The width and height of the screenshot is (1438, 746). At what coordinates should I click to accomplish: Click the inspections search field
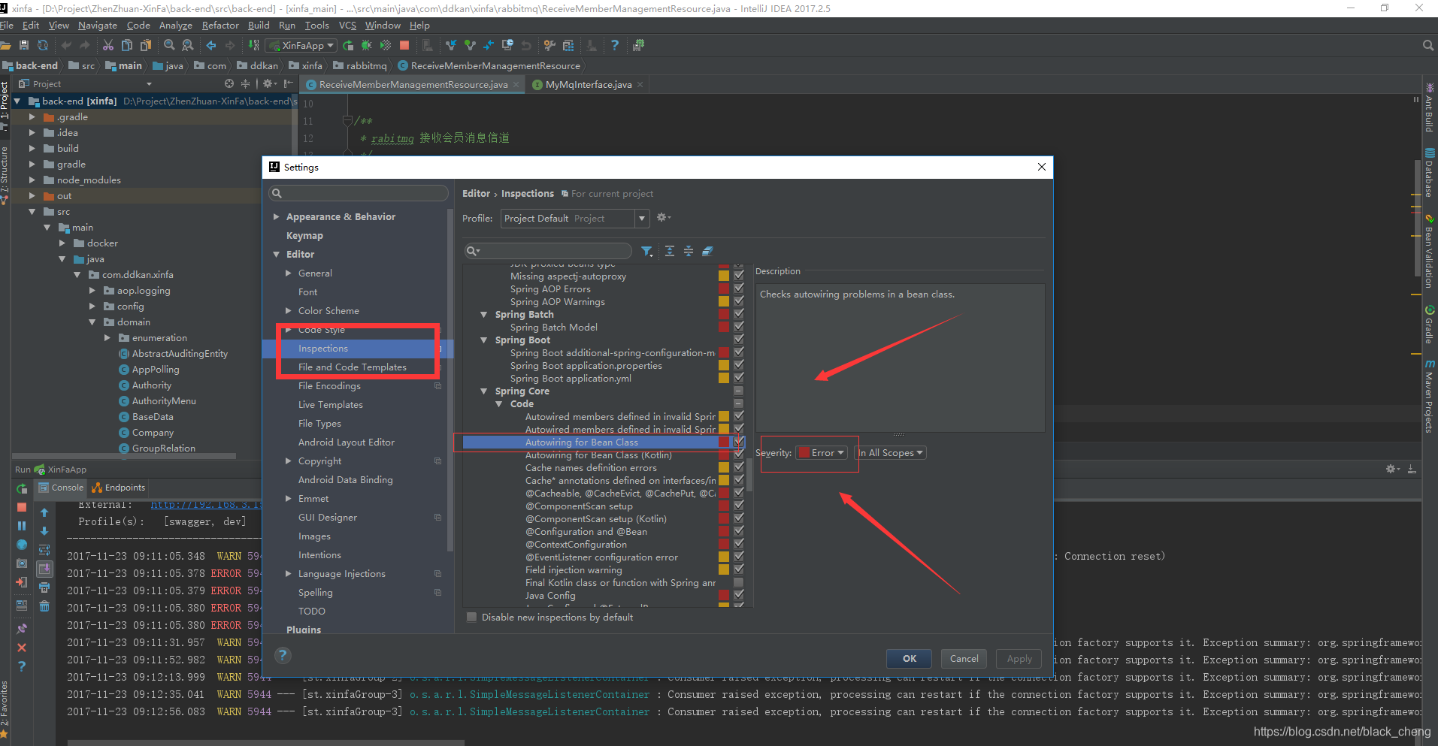tap(549, 251)
